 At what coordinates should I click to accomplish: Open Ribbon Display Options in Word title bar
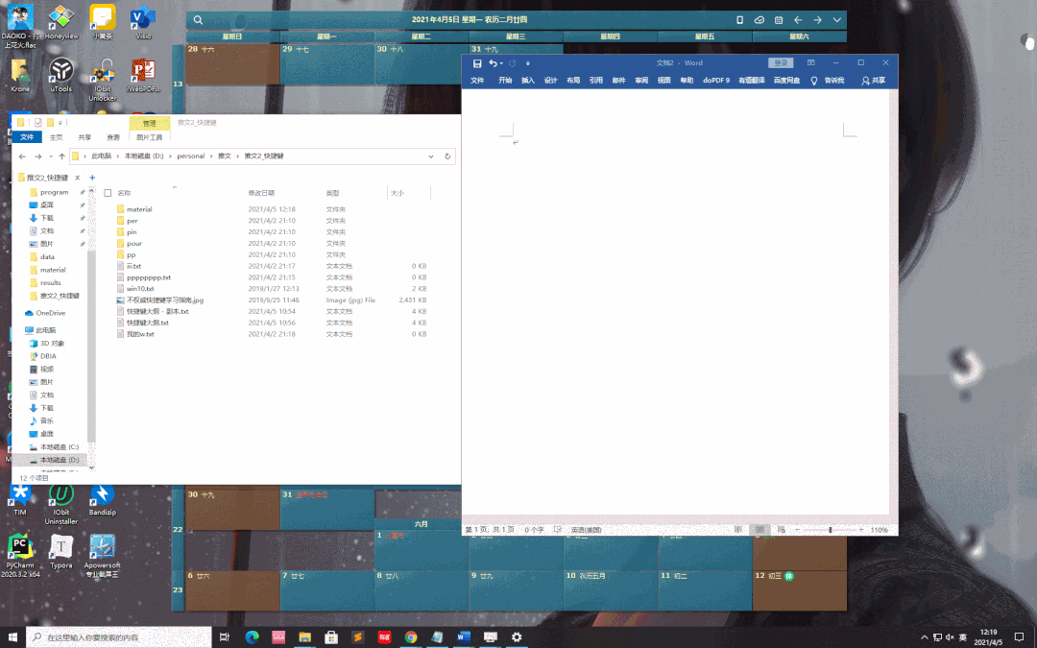coord(810,62)
